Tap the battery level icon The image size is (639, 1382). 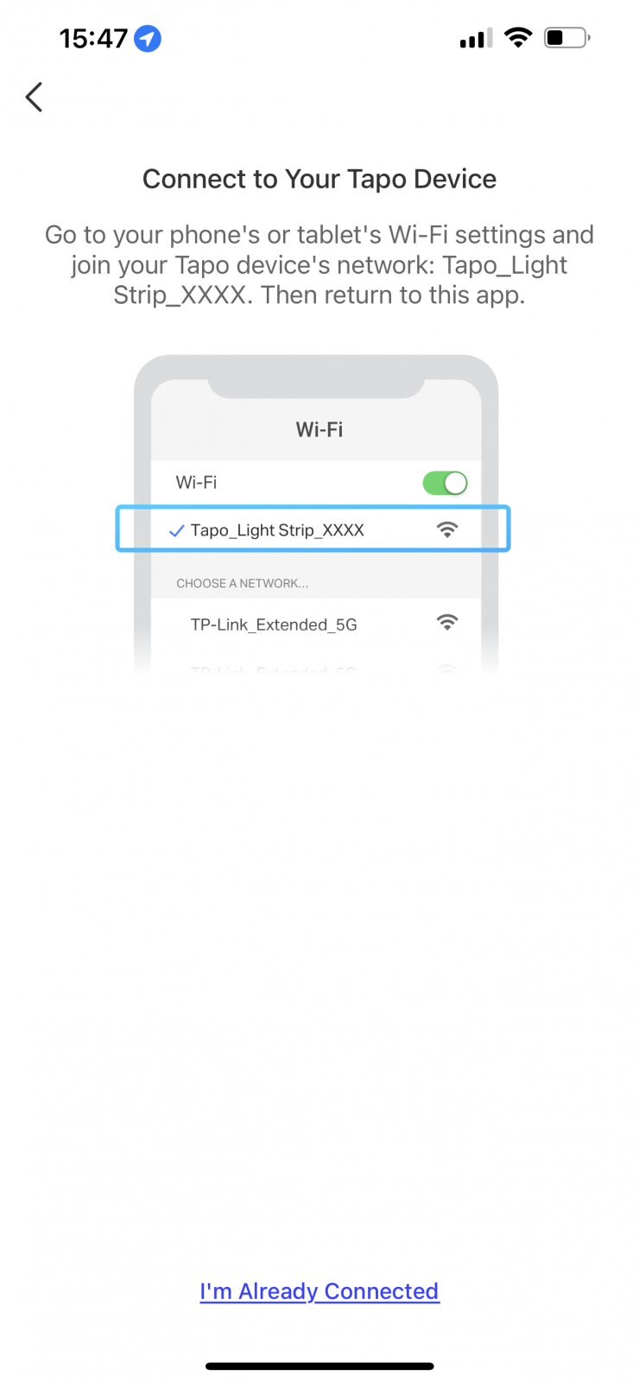pos(567,38)
